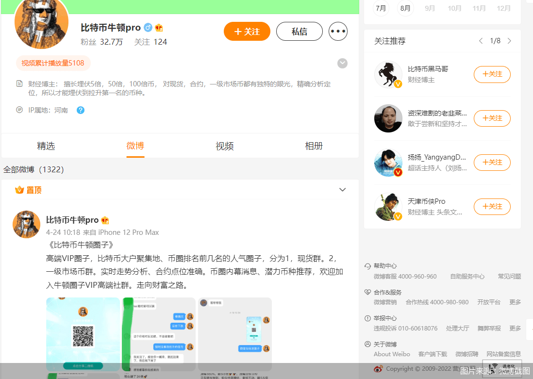Click the male gender badge beside username
The image size is (533, 379).
(148, 28)
